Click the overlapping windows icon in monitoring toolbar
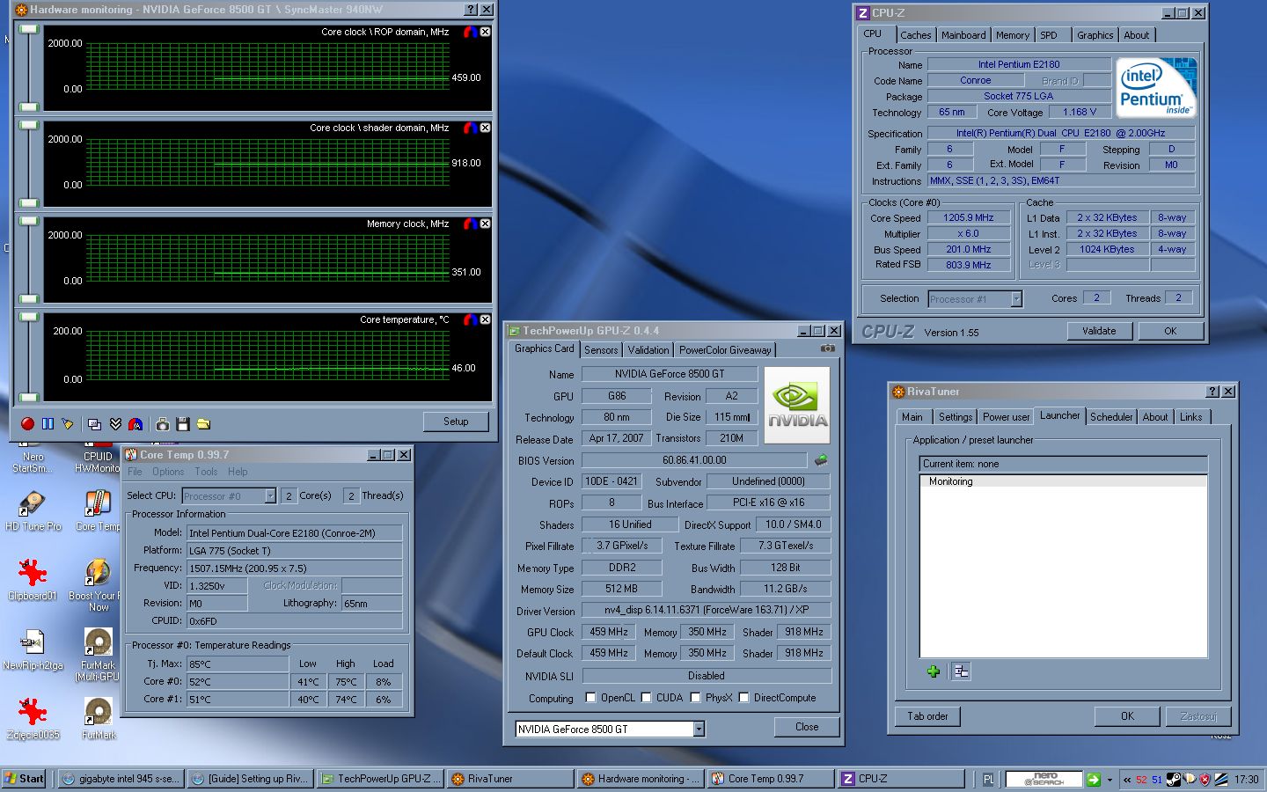Viewport: 1267px width, 792px height. click(95, 424)
